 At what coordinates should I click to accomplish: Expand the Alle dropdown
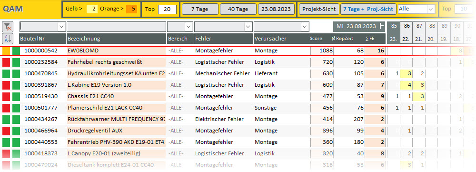coord(431,9)
